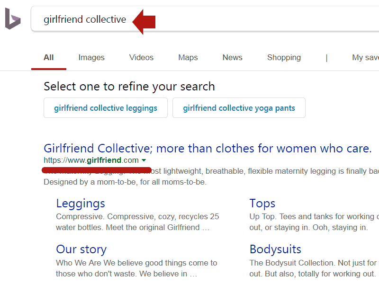
Task: Open the Girlfriend Collective main result link
Action: [x=207, y=148]
